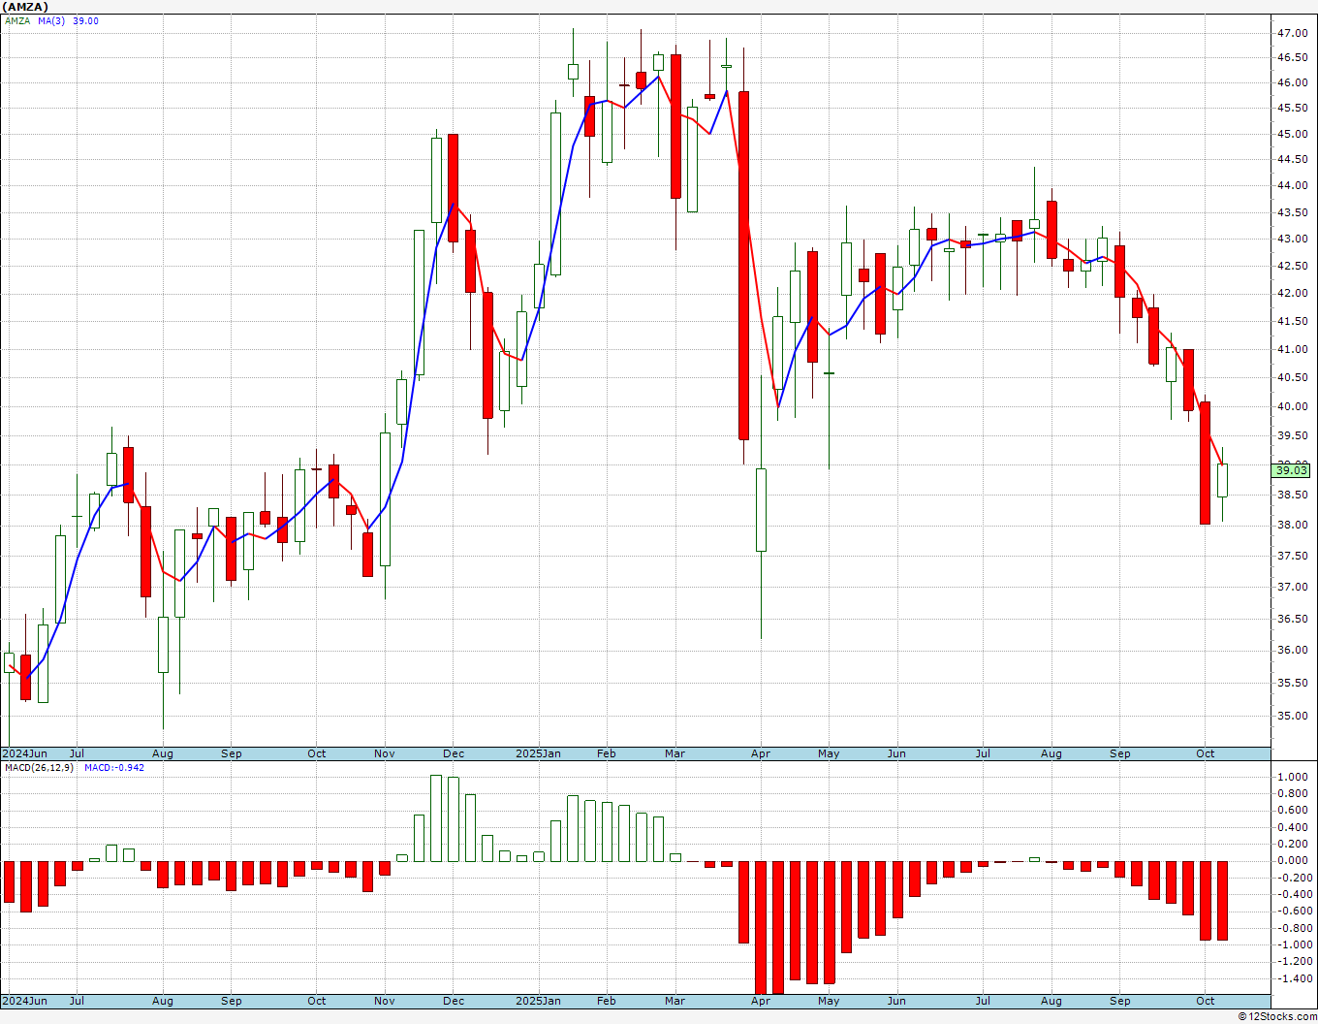Click Feb on the MACD panel time axis
This screenshot has width=1318, height=1024.
coord(607,1001)
